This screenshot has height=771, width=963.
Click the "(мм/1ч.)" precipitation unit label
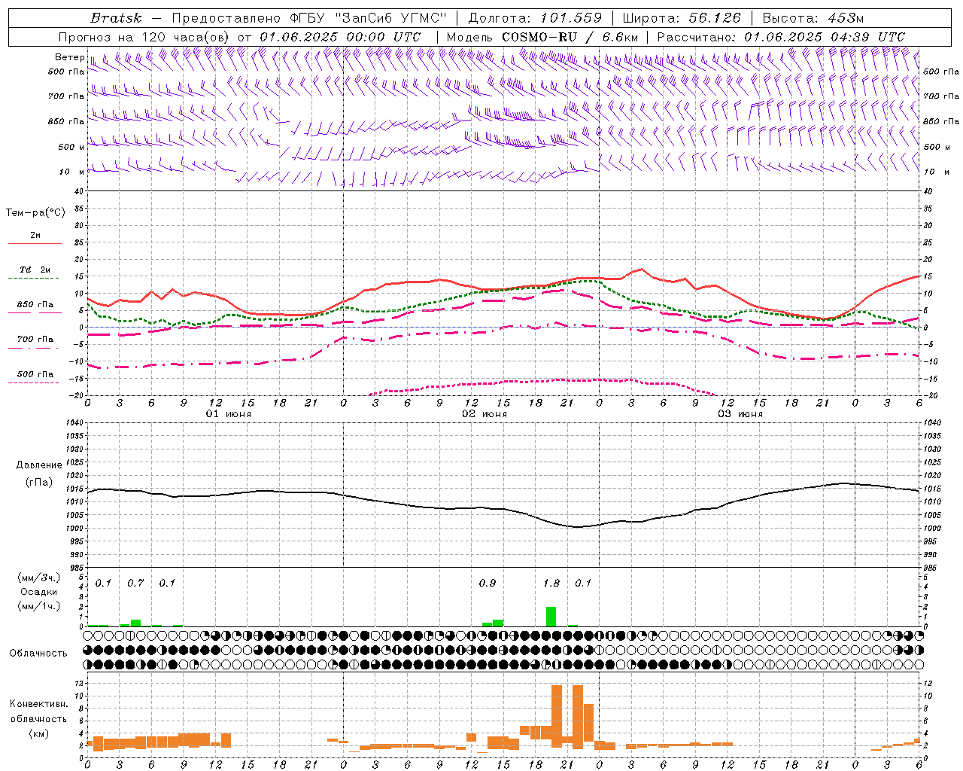[38, 606]
